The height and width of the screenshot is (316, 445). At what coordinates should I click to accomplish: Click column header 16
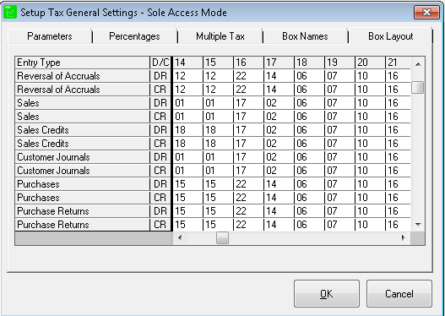point(248,63)
